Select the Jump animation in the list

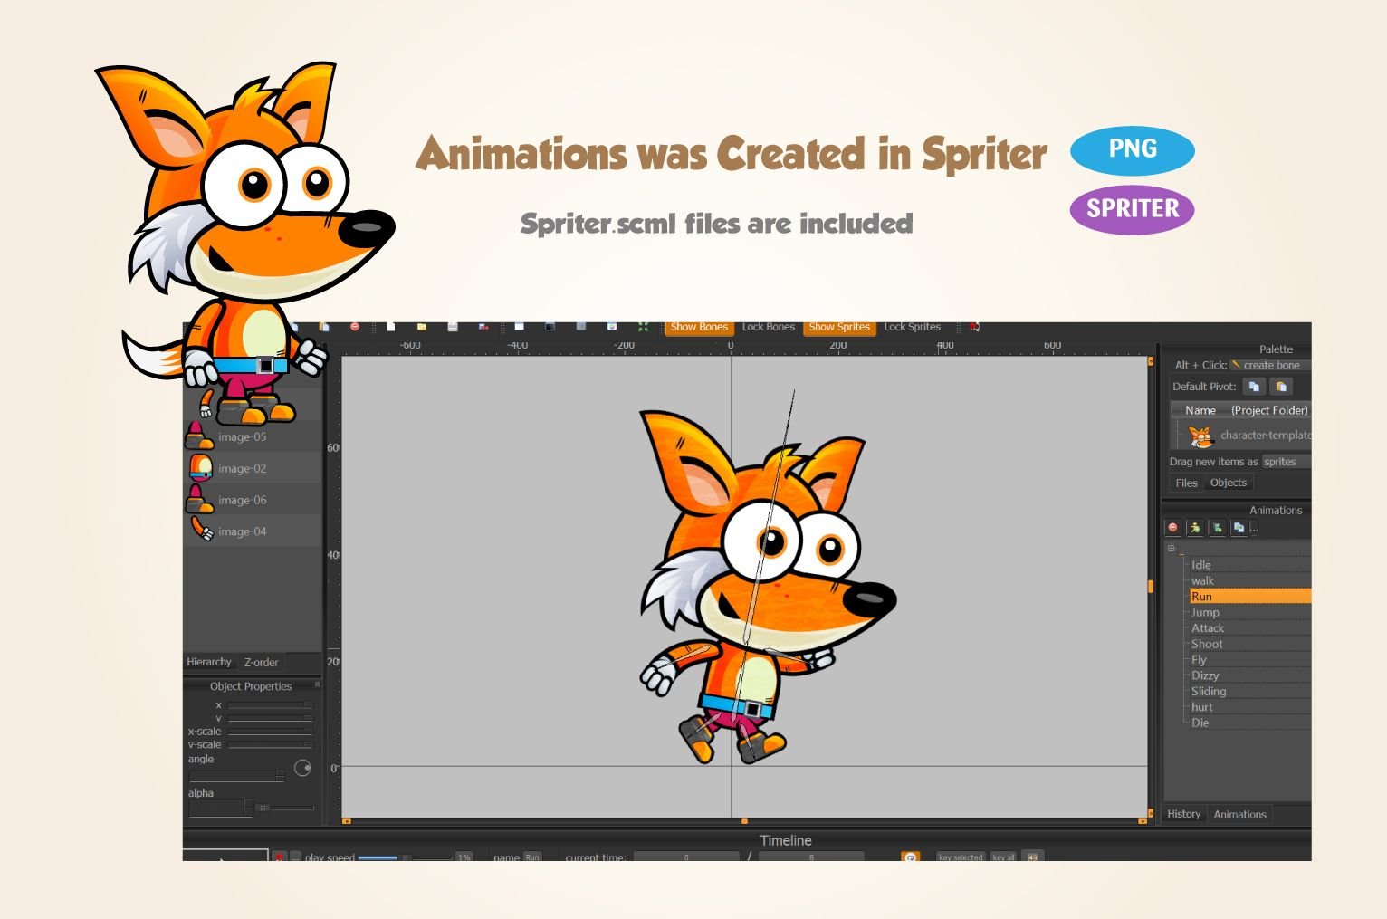click(x=1205, y=612)
